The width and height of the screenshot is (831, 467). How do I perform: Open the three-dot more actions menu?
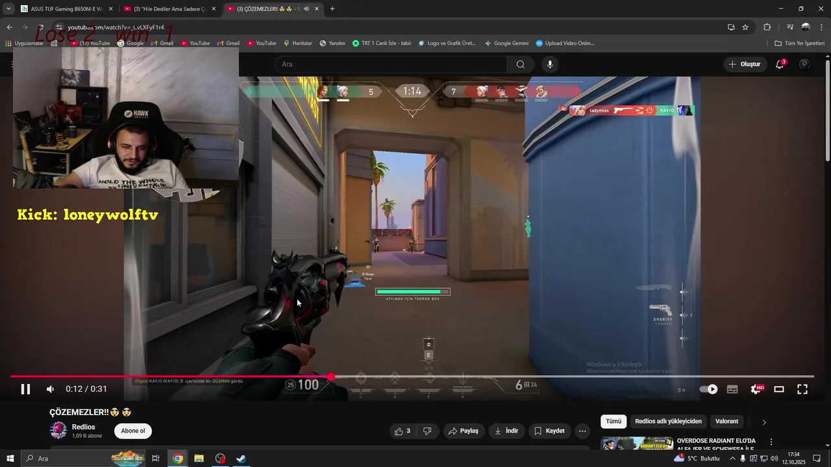click(x=582, y=431)
